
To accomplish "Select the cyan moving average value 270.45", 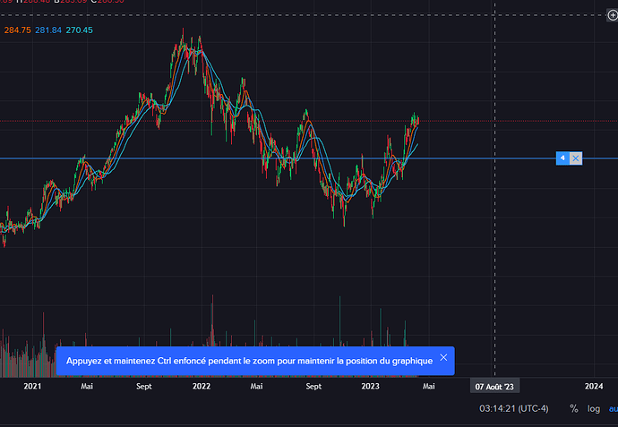I will [x=79, y=30].
